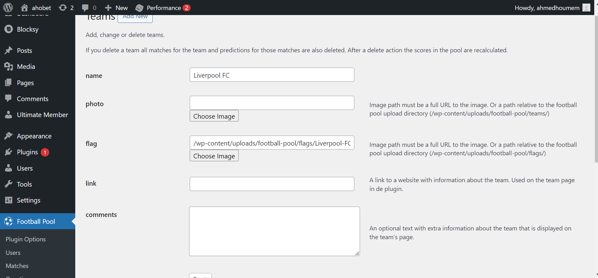Viewport: 598px width, 278px height.
Task: Focus the flag path input field
Action: [x=272, y=143]
